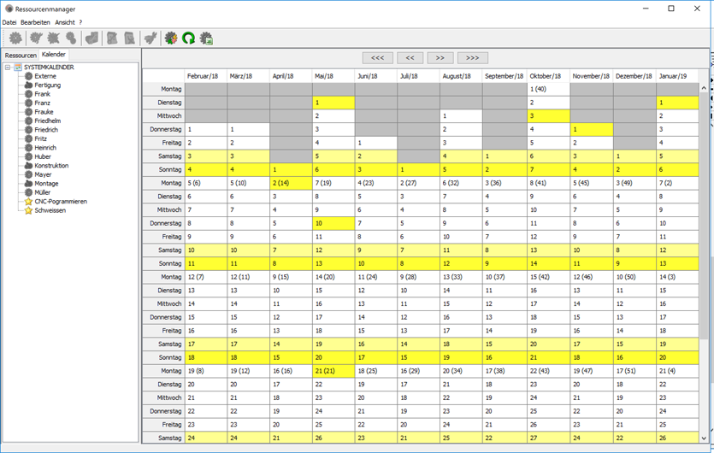
Task: Click the gear with pencil edit icon
Action: [36, 38]
